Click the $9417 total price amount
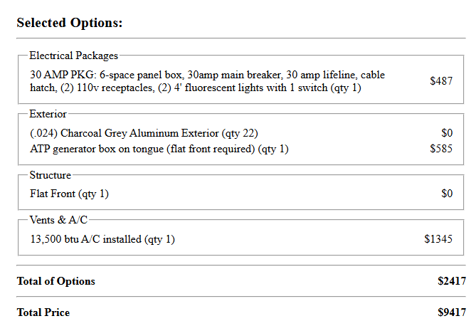Image resolution: width=476 pixels, height=321 pixels. pos(452,312)
